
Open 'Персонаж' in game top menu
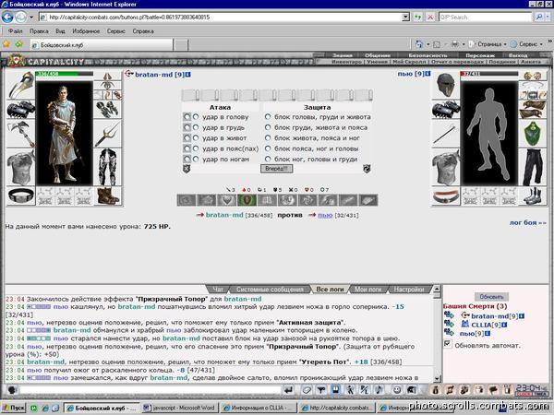[480, 55]
